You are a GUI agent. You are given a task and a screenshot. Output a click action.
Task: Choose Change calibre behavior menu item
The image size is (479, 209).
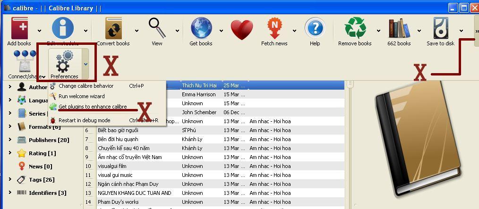point(107,86)
